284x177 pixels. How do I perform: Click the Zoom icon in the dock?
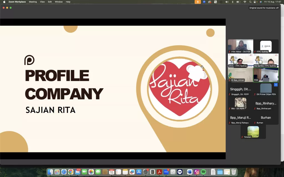[166, 172]
